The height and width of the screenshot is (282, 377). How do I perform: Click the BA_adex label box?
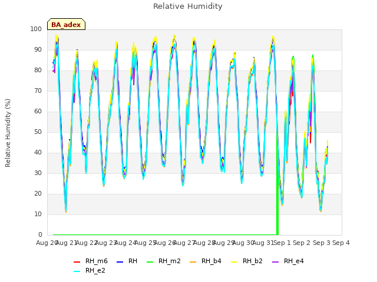(66, 24)
